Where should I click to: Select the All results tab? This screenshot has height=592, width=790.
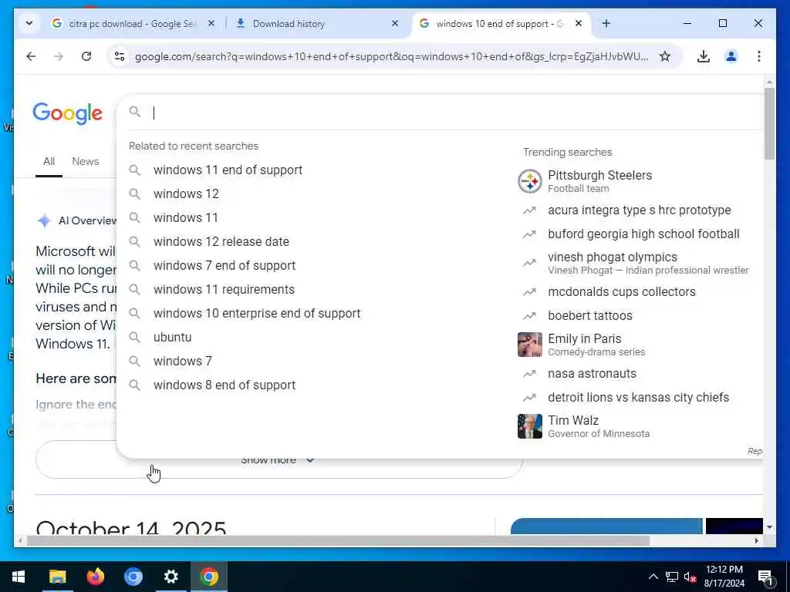pyautogui.click(x=49, y=161)
